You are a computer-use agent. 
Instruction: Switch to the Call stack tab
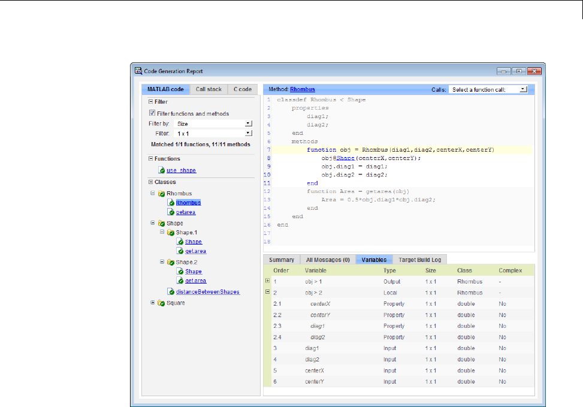coord(209,89)
